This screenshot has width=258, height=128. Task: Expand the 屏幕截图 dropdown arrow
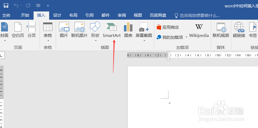[144, 41]
